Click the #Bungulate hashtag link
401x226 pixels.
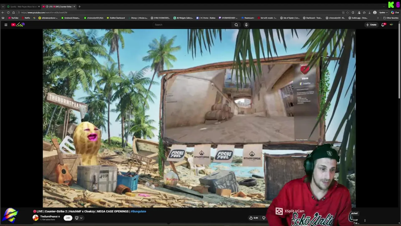[138, 212]
